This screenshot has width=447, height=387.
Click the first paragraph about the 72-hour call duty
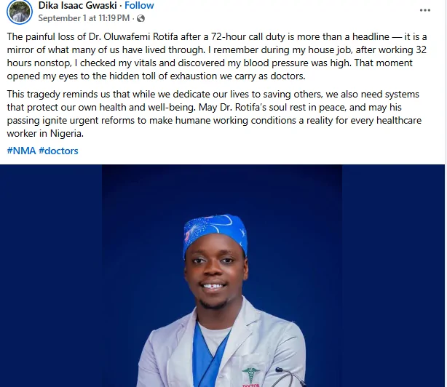pyautogui.click(x=217, y=57)
